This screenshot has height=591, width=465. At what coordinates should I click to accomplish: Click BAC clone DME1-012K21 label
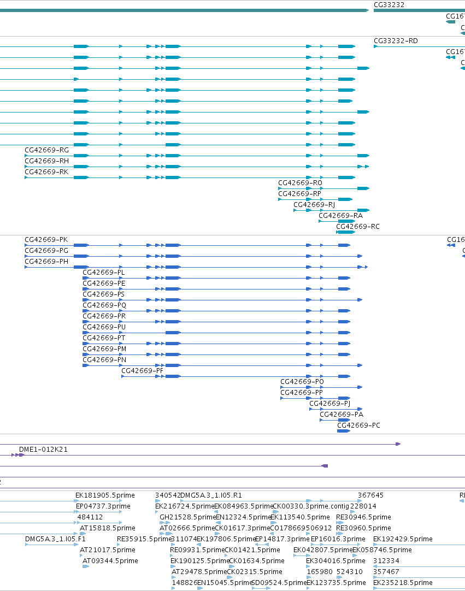click(43, 450)
